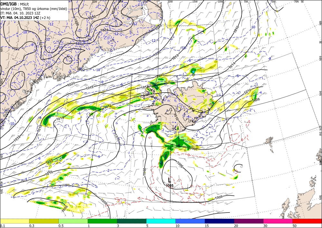Select the dark green 3–5 legend swatch
Screen dimensions: 322x228
coord(132,221)
